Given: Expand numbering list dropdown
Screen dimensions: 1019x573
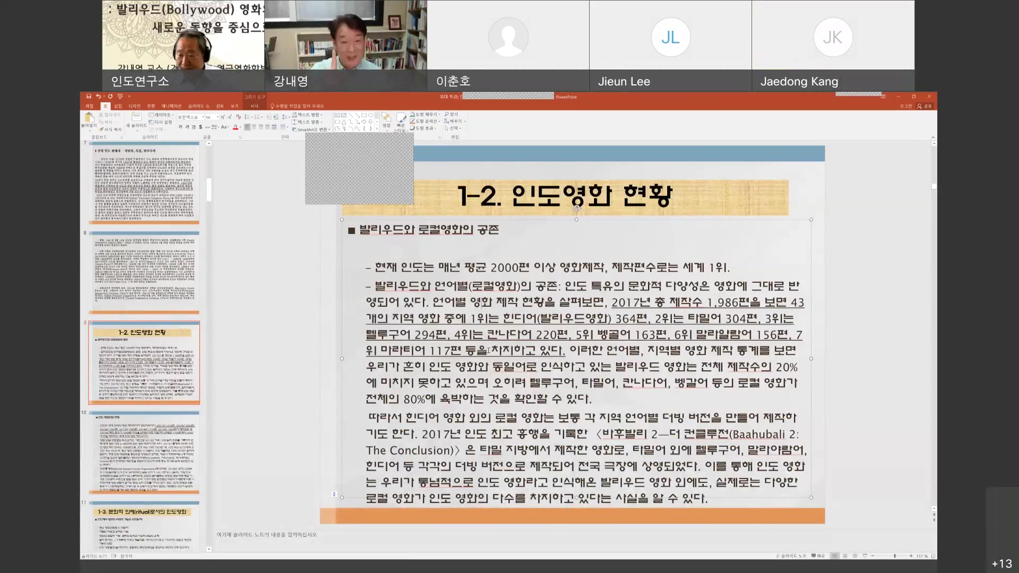Looking at the screenshot, I should pos(262,117).
